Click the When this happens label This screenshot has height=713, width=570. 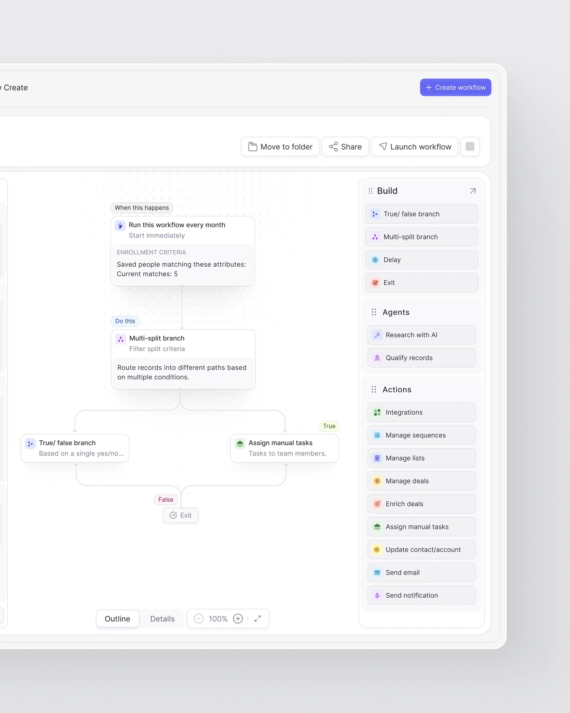142,208
